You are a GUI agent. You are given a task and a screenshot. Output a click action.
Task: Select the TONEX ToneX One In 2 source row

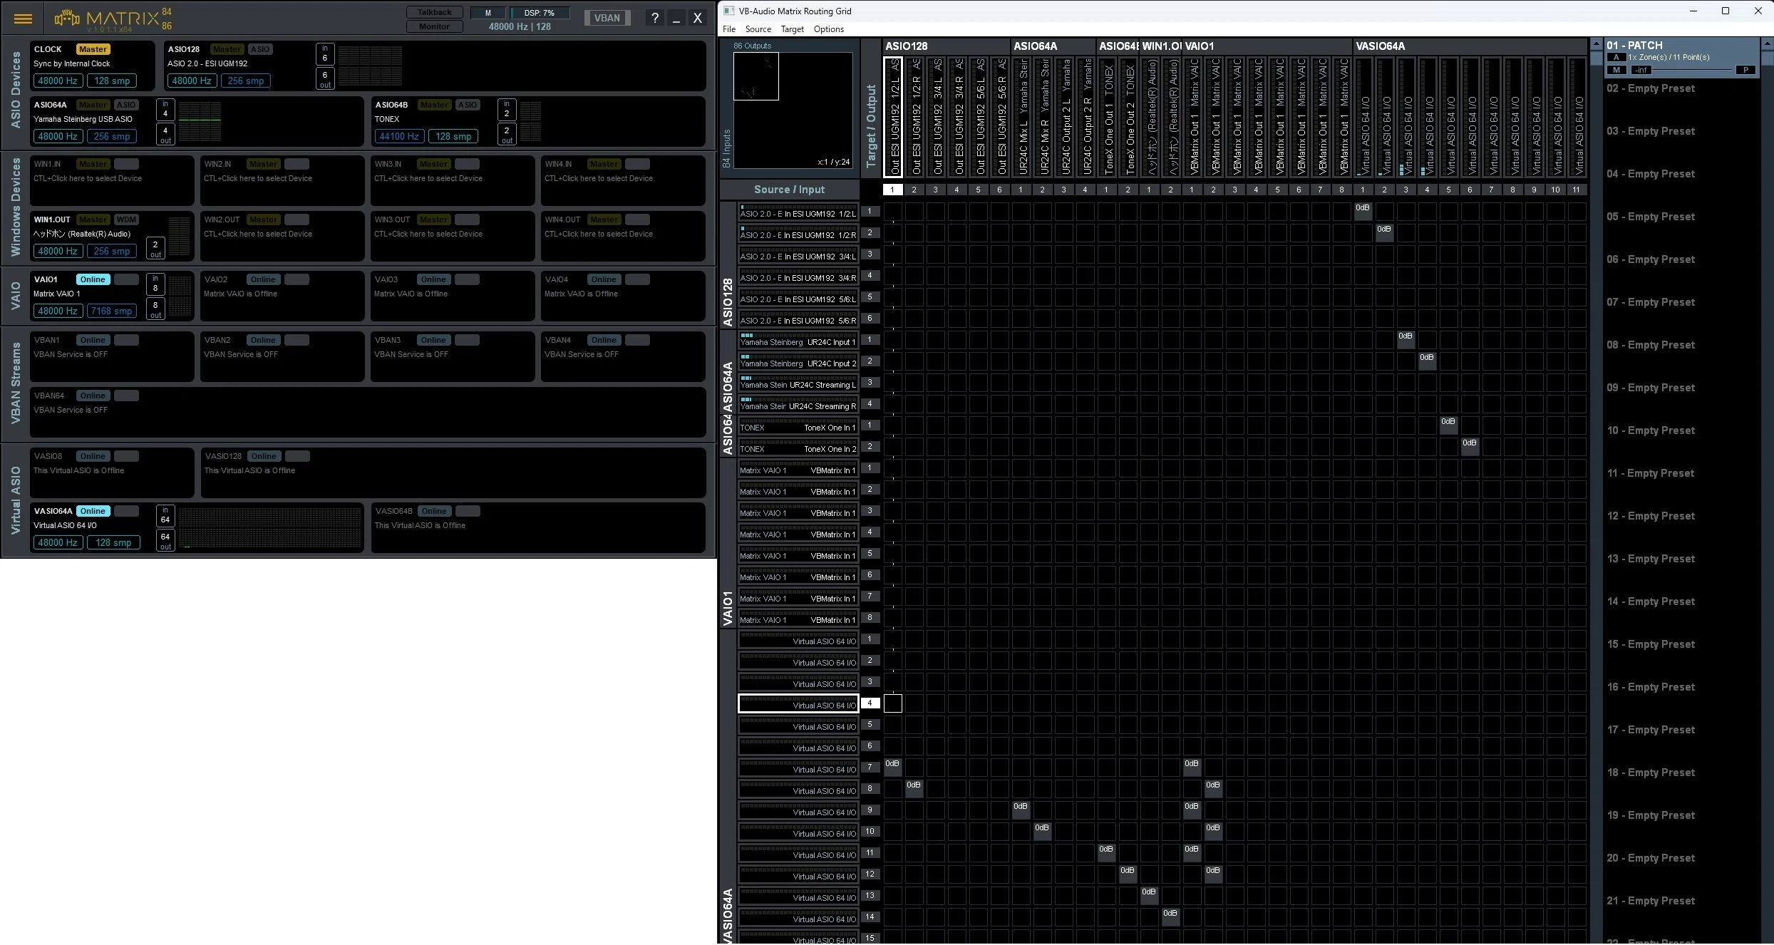pyautogui.click(x=798, y=447)
